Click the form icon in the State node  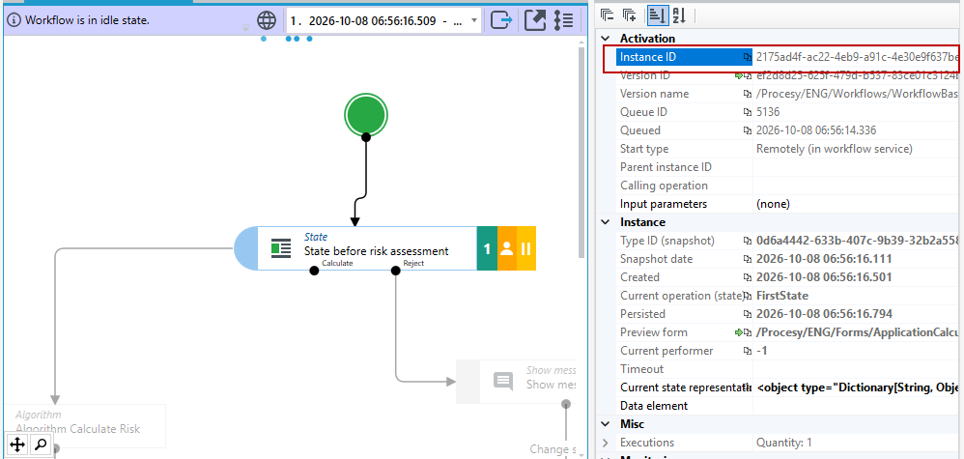pyautogui.click(x=281, y=249)
